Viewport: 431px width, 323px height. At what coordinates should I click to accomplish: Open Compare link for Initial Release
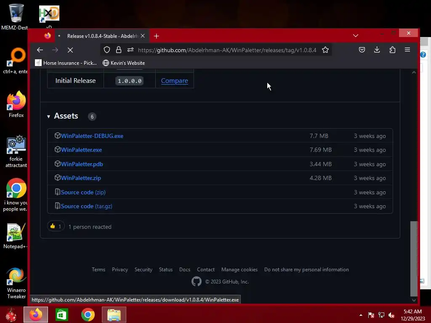point(175,81)
